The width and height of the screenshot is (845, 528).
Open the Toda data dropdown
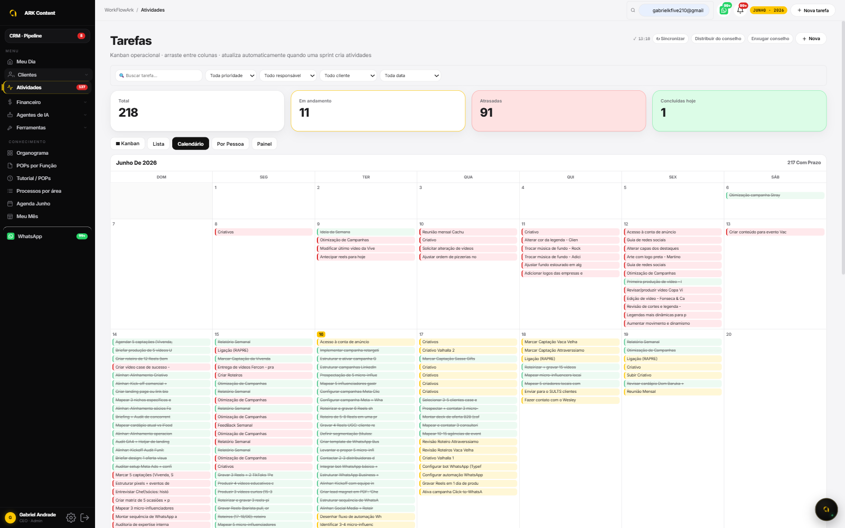410,76
